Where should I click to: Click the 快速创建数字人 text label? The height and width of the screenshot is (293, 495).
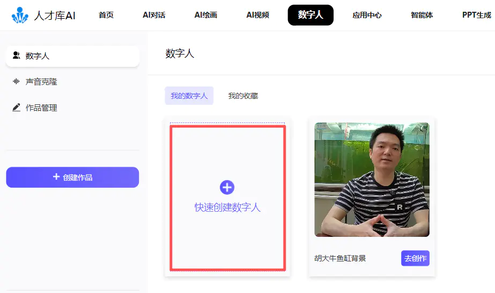pos(227,207)
